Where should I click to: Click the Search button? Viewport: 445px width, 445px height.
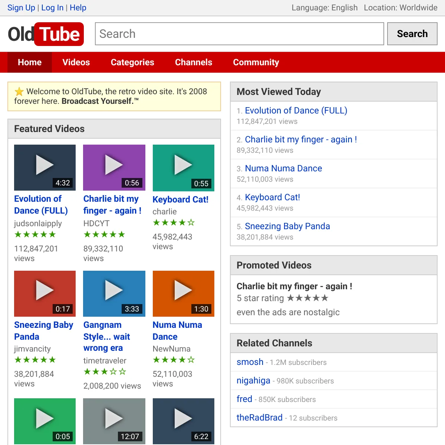412,34
